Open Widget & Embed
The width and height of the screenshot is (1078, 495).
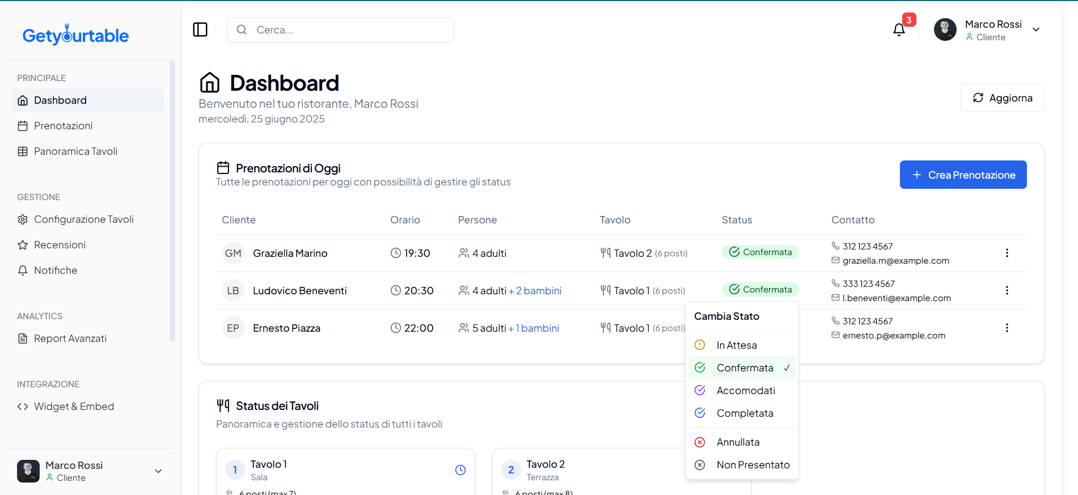(87, 407)
